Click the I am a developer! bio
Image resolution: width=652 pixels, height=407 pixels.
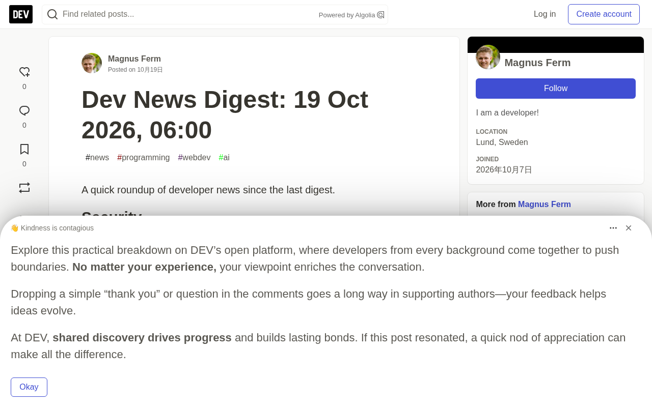(x=507, y=113)
